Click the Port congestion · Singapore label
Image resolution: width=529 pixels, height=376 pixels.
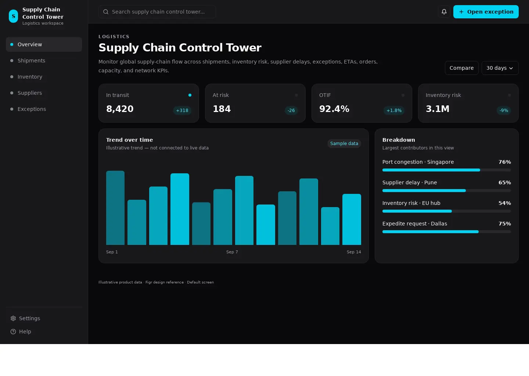[x=418, y=162]
